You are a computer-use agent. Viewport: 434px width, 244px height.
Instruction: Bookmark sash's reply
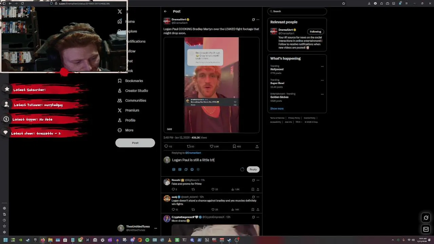(253, 209)
